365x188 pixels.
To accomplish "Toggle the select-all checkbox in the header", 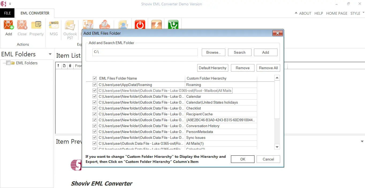I will tap(94, 78).
